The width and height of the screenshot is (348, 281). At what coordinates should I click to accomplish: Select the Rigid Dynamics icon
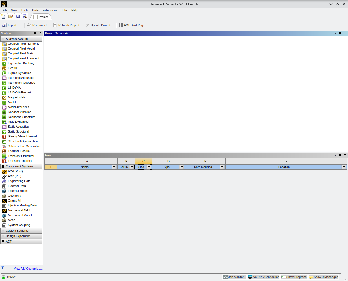(4, 122)
